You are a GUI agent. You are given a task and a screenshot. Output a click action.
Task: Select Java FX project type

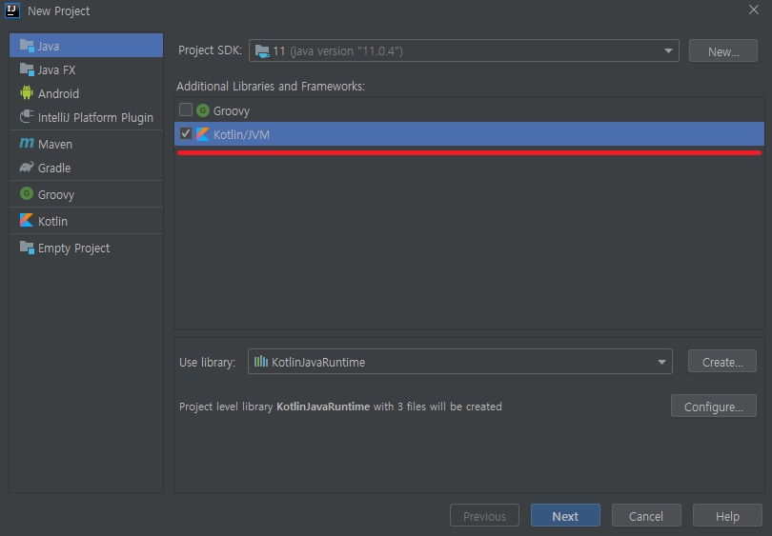click(86, 69)
